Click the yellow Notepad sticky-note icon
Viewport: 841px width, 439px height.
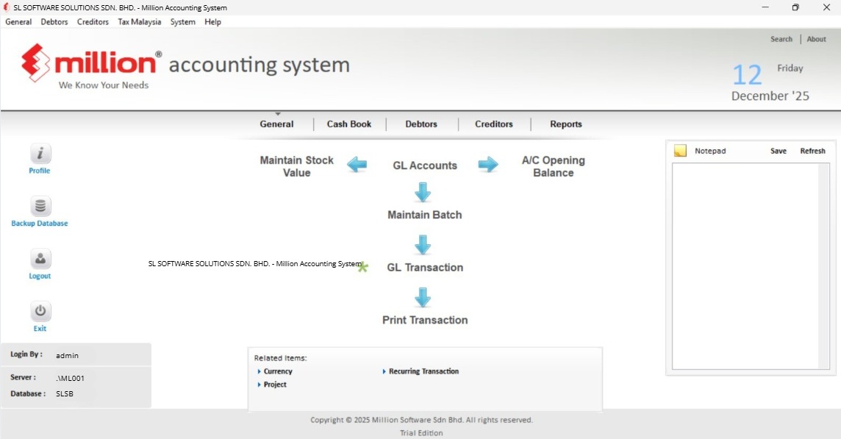tap(679, 150)
